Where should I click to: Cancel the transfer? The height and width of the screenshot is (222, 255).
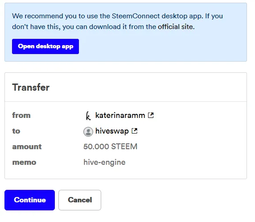pyautogui.click(x=80, y=200)
